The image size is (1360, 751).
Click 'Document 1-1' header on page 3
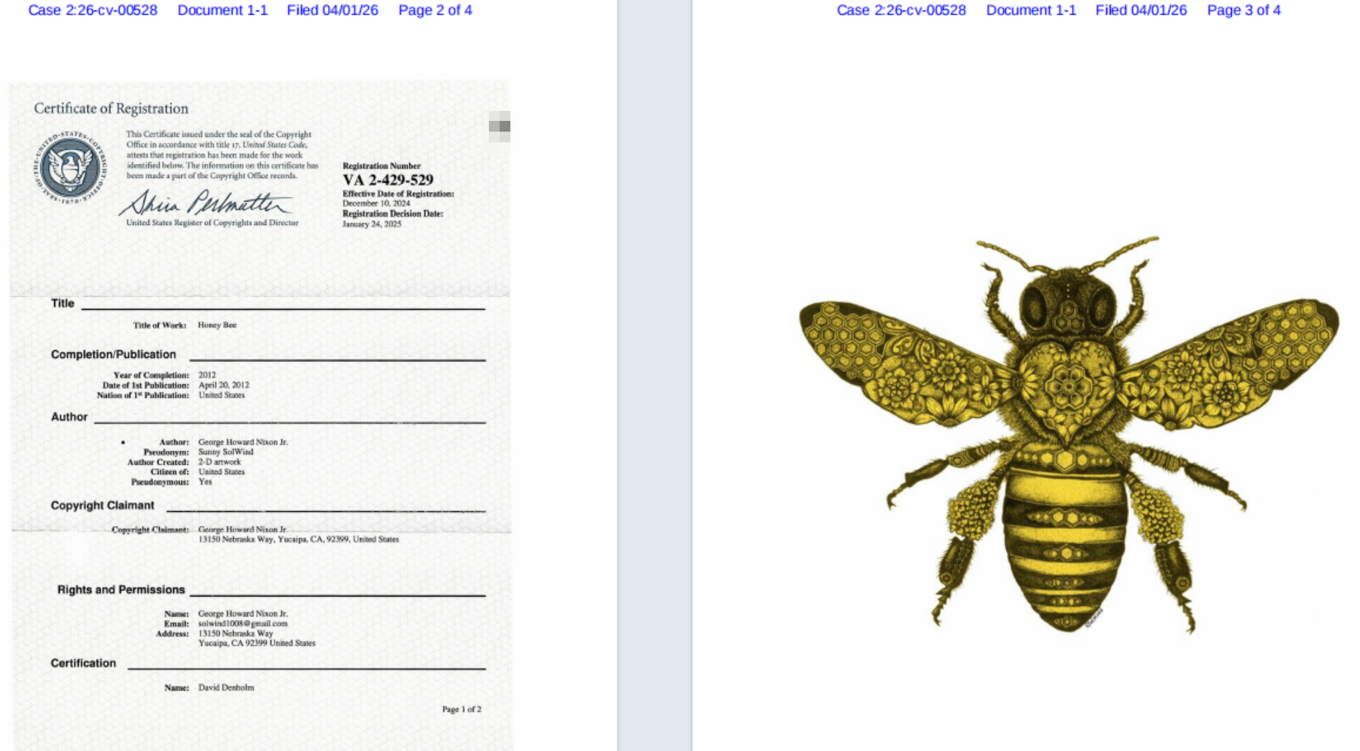pos(1031,10)
